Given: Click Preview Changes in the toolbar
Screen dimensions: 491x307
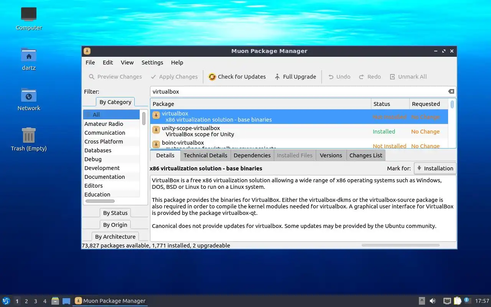Looking at the screenshot, I should 115,77.
